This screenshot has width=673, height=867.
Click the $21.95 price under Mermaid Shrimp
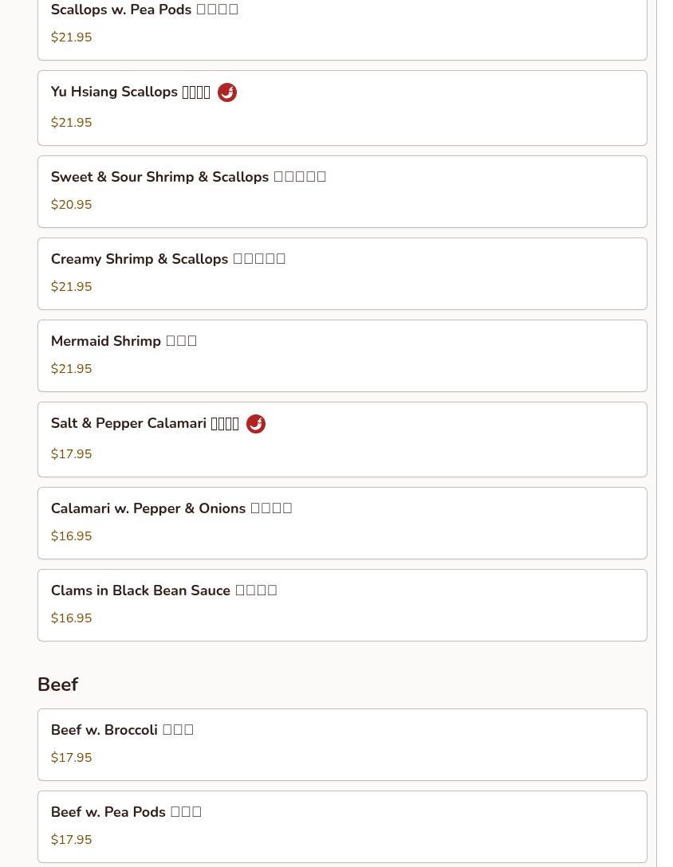72,369
